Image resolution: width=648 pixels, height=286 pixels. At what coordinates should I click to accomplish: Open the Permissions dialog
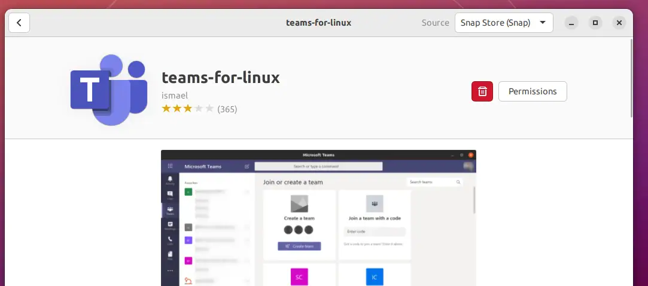point(532,91)
